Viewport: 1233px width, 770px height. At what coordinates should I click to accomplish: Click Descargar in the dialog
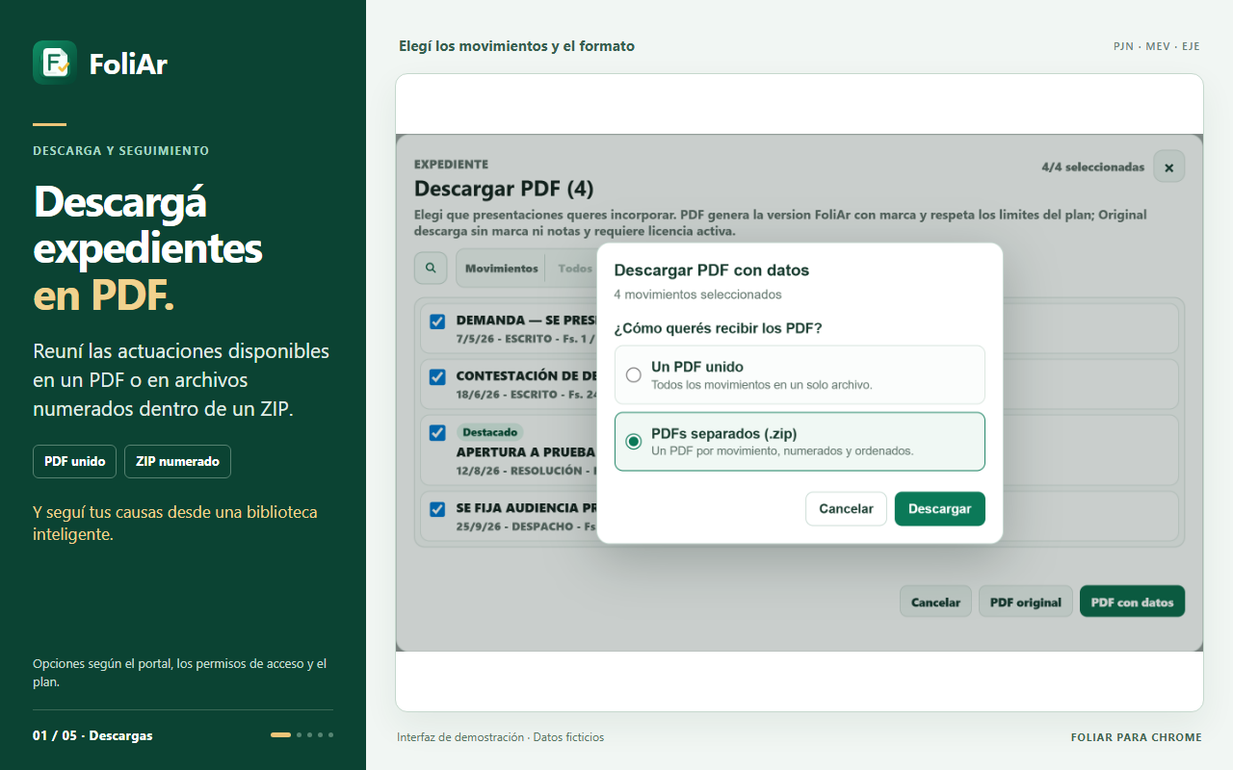tap(939, 509)
